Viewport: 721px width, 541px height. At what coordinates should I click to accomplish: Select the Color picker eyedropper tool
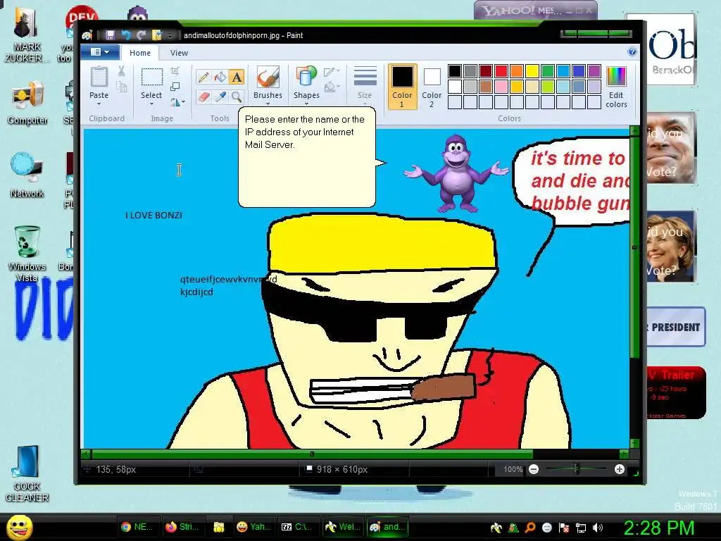(220, 97)
